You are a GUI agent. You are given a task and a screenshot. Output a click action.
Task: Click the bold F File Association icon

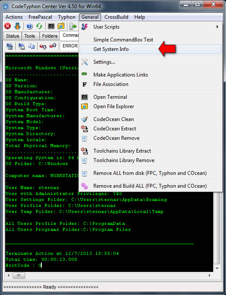tap(84, 85)
